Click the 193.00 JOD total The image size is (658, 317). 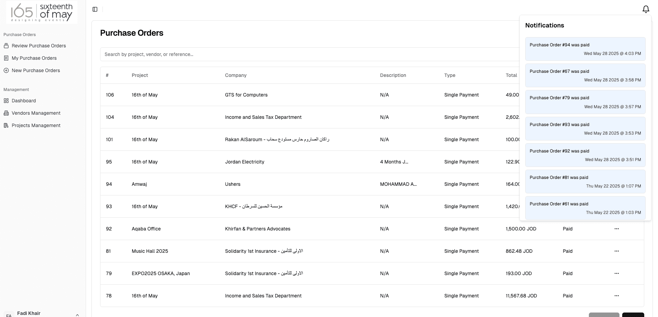(x=519, y=273)
